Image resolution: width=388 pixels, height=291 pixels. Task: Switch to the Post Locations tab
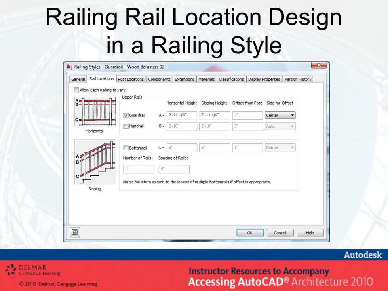[131, 79]
